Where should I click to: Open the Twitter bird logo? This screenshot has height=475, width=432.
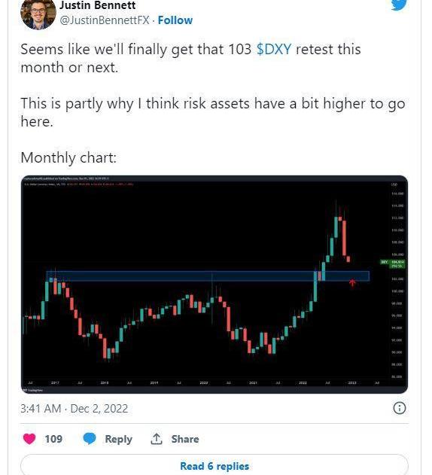click(x=398, y=5)
